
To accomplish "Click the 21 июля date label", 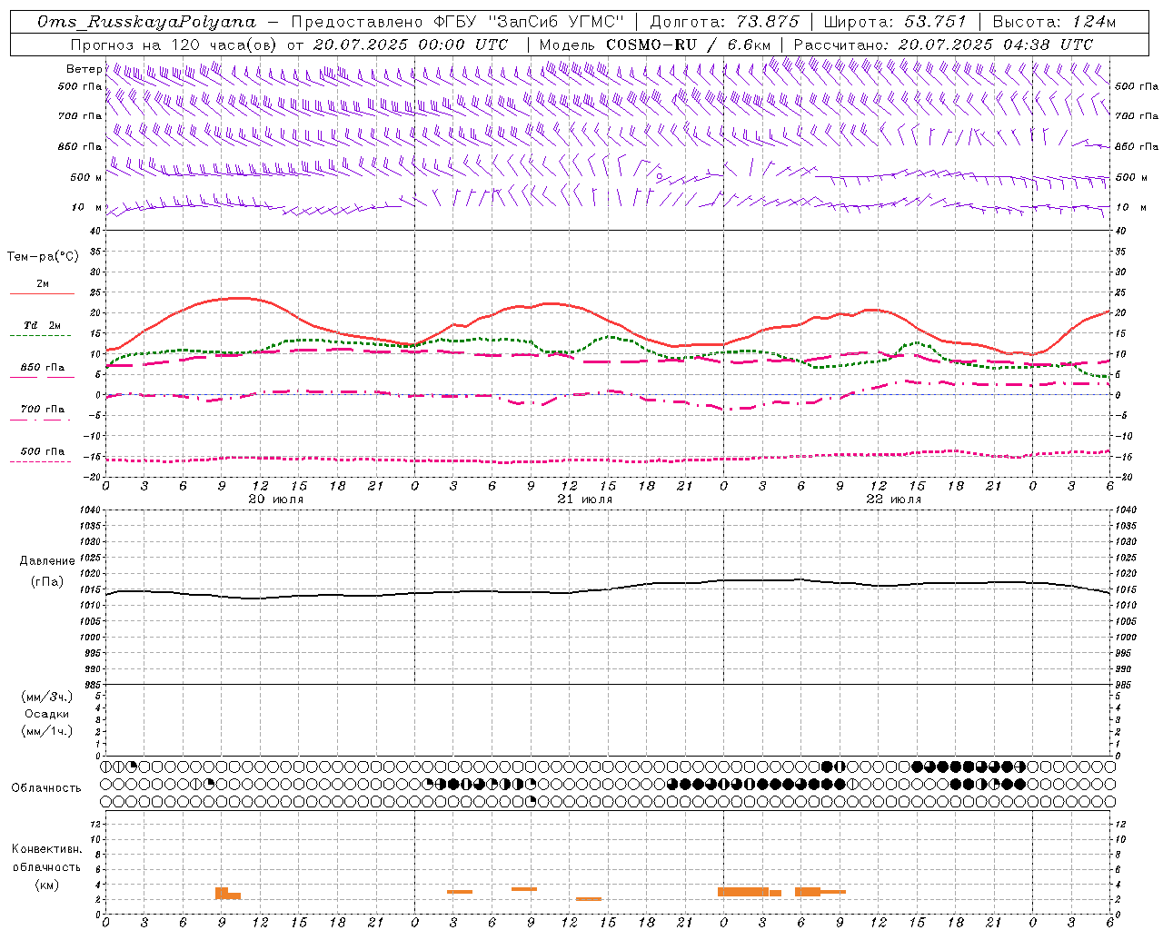I will pos(585,500).
